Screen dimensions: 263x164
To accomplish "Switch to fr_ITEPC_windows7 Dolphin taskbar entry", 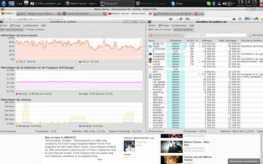I will 47,3.
